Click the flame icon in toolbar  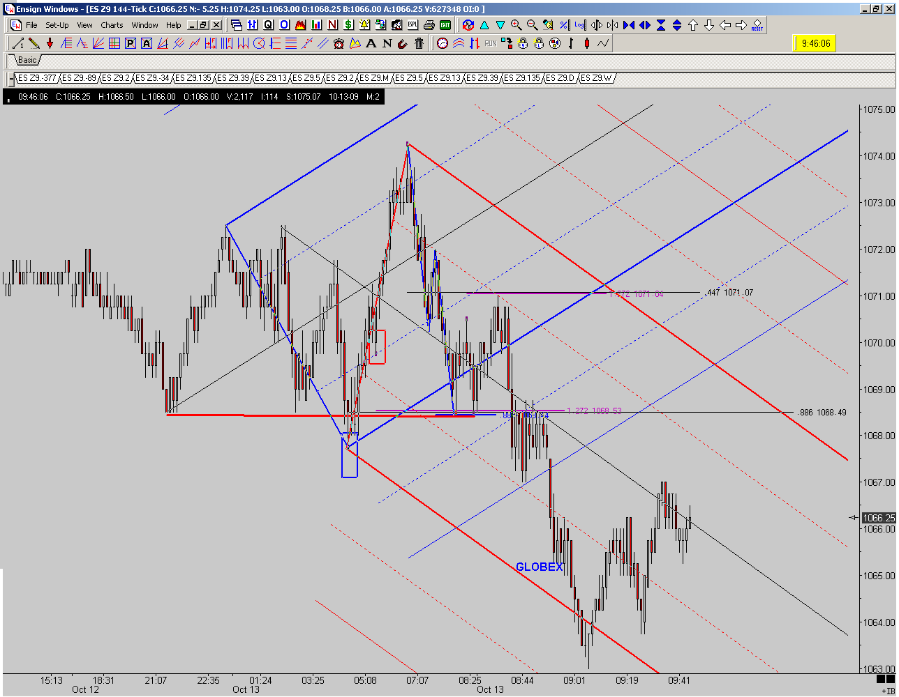pyautogui.click(x=300, y=25)
